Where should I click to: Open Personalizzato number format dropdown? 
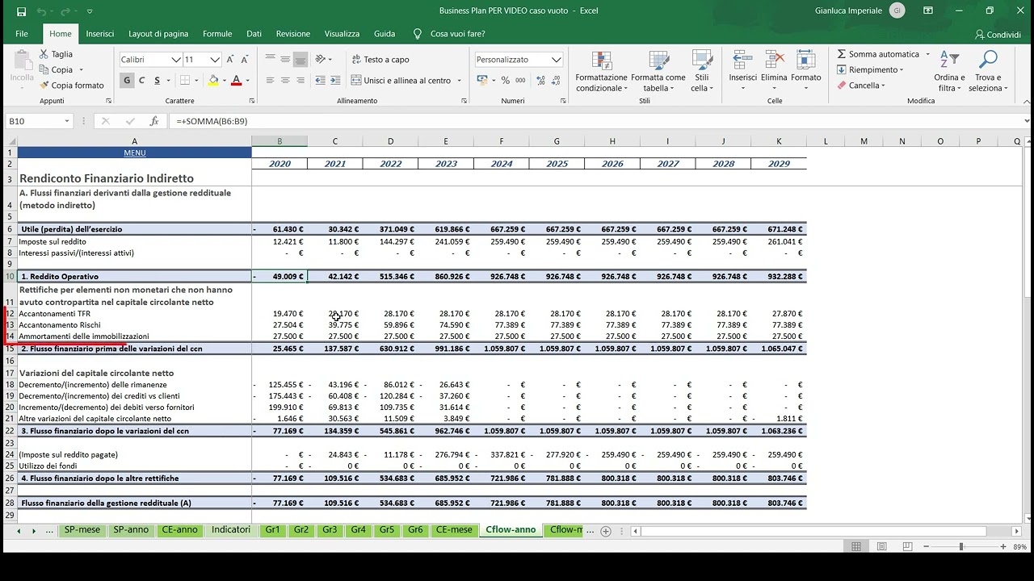click(x=556, y=60)
